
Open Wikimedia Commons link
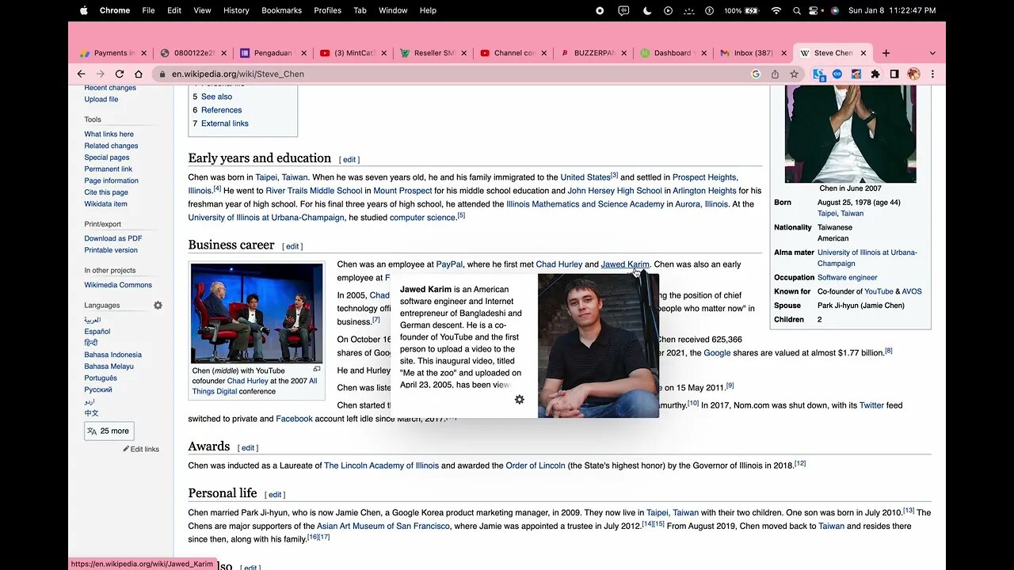118,285
